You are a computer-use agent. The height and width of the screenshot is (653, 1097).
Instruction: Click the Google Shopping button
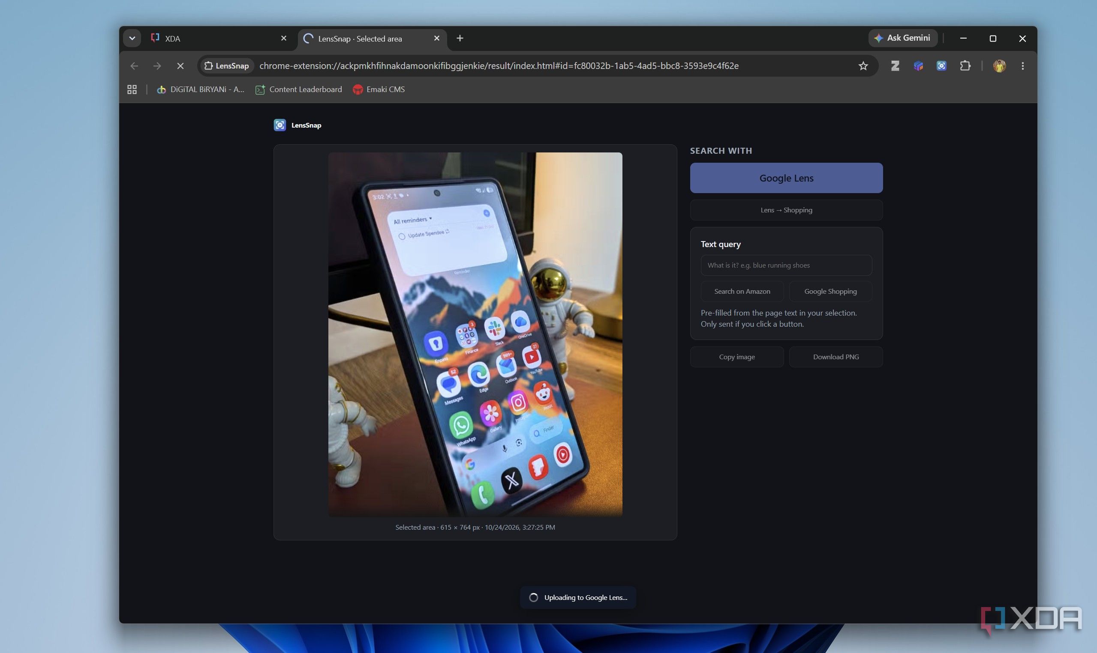(x=830, y=291)
